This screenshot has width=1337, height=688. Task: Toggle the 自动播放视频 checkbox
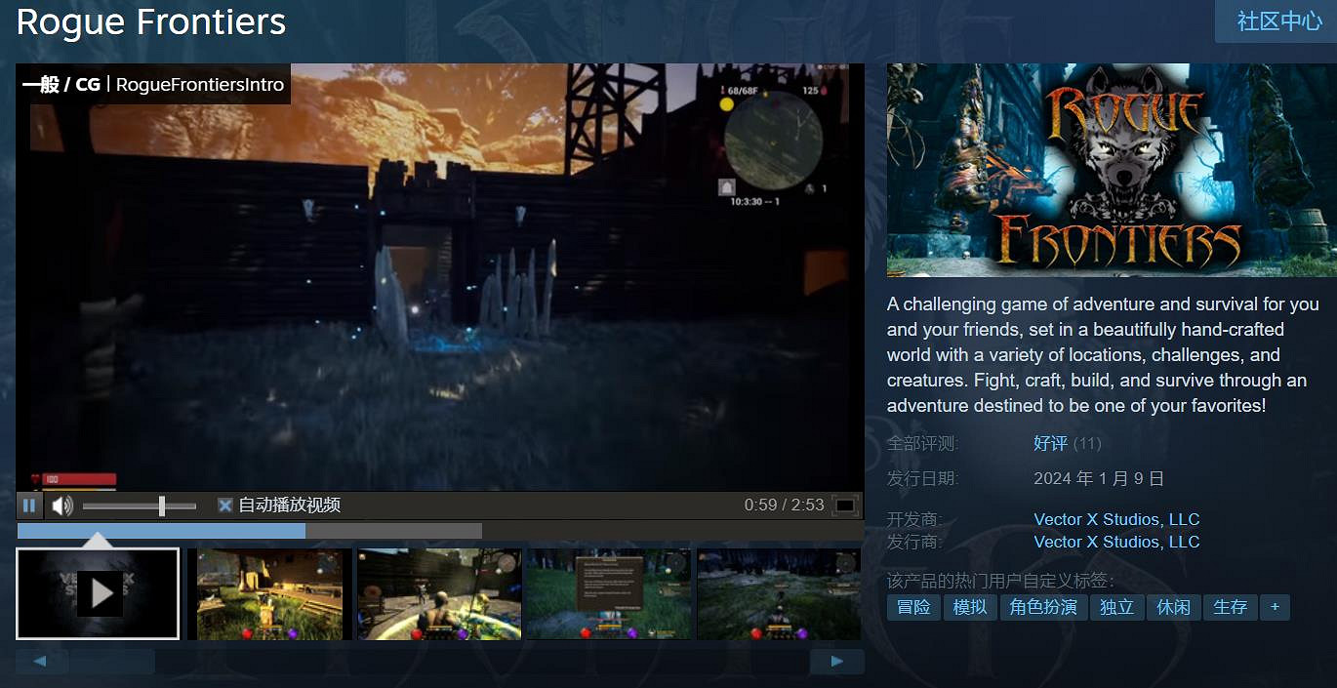(225, 506)
